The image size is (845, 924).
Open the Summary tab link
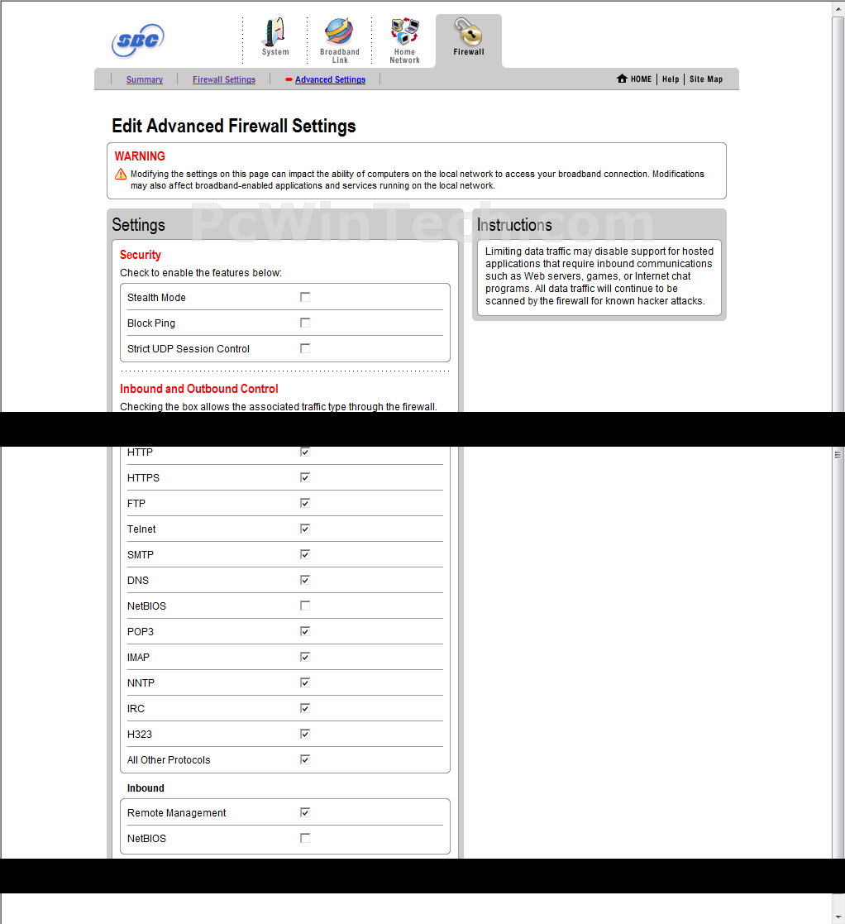144,79
